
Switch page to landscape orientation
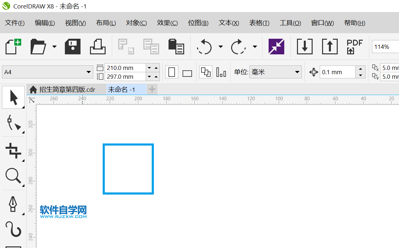coord(187,73)
